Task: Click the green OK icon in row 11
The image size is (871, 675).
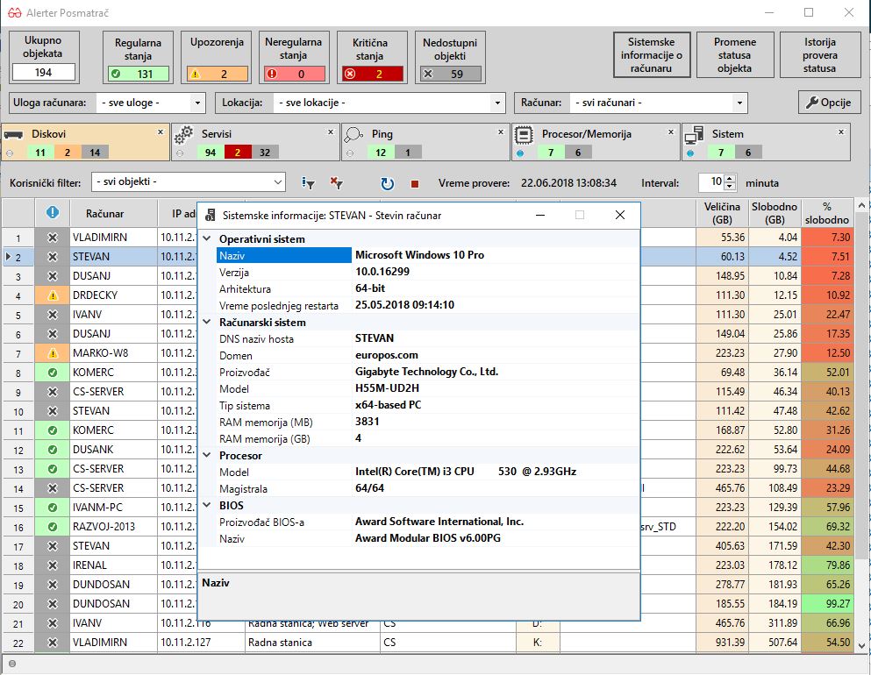Action: click(53, 430)
